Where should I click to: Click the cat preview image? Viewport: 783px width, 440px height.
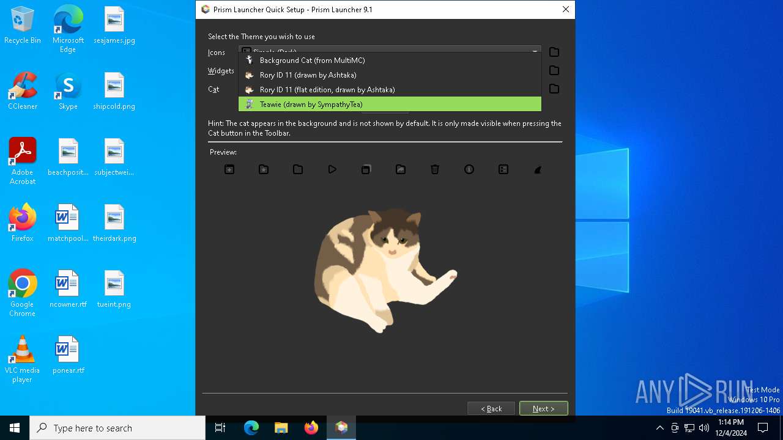click(385, 269)
